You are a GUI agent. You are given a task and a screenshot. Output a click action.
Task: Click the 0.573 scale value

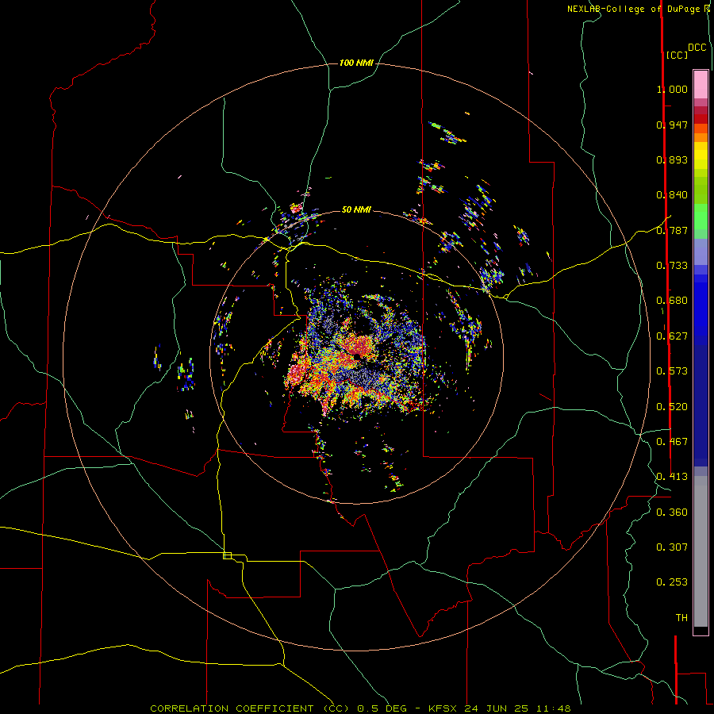point(672,371)
